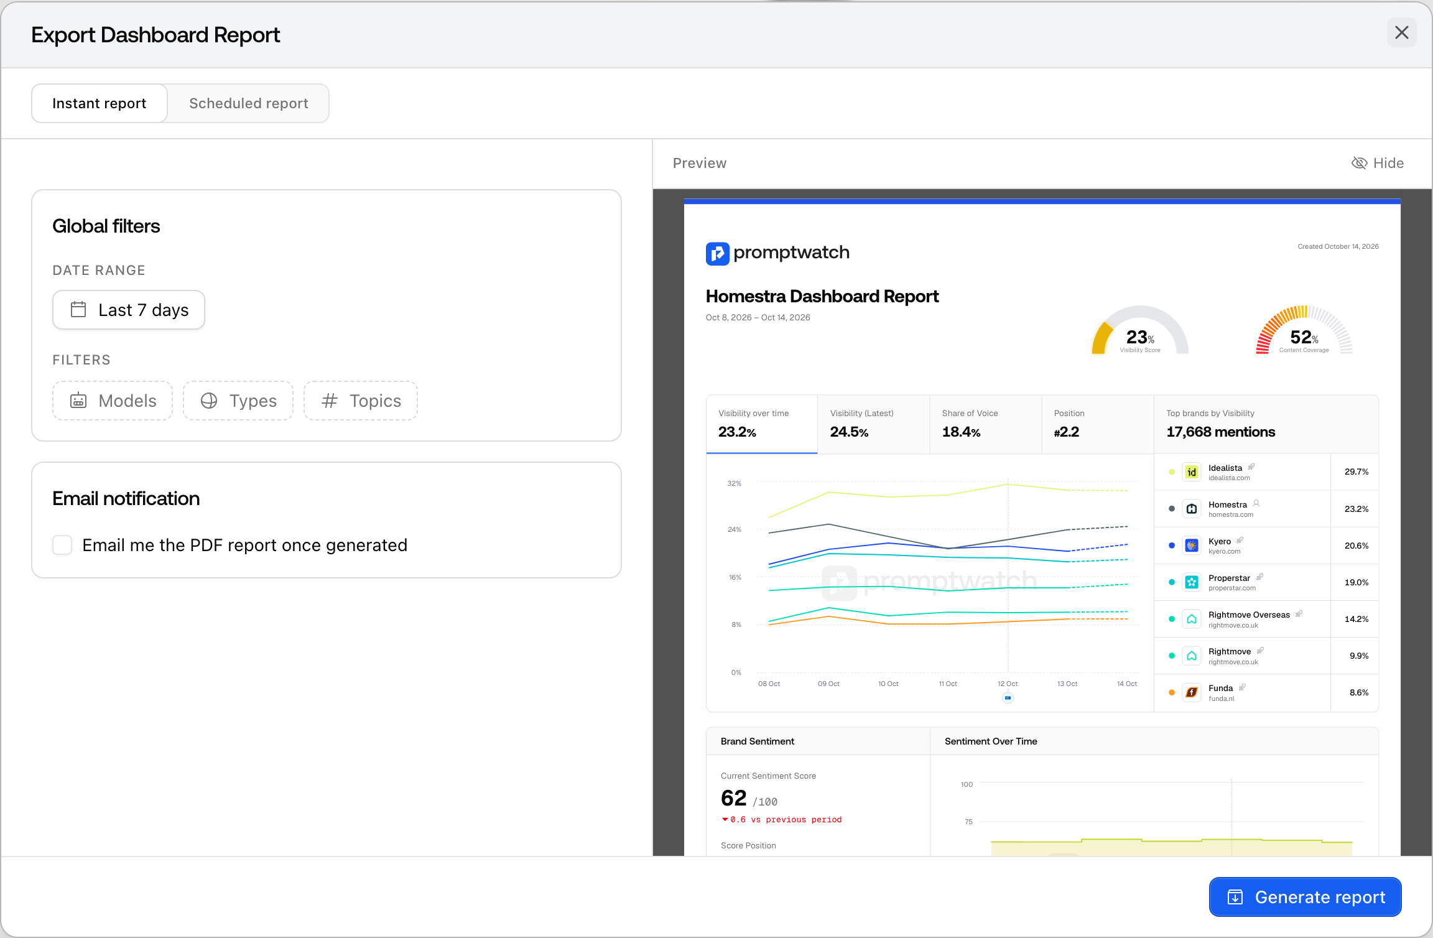Click Generate report button
This screenshot has width=1433, height=938.
tap(1305, 897)
